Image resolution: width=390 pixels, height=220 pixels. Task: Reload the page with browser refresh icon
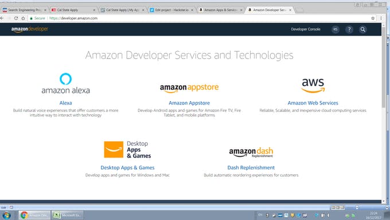16,18
